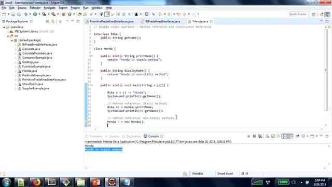
Task: Open the Open Perspective icon
Action: 314,14
